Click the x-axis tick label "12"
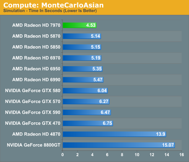This screenshot has height=162, width=189. tap(152, 155)
